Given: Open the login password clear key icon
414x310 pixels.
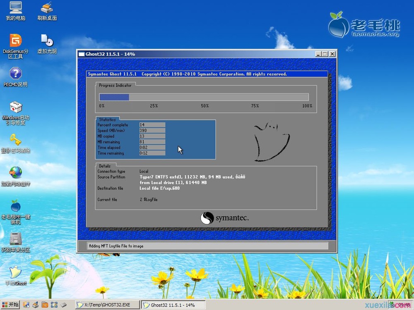Looking at the screenshot, I should pos(15,141).
